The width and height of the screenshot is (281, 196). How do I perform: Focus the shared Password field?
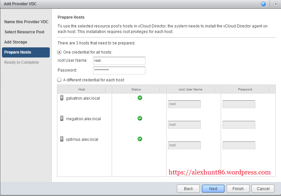click(119, 71)
